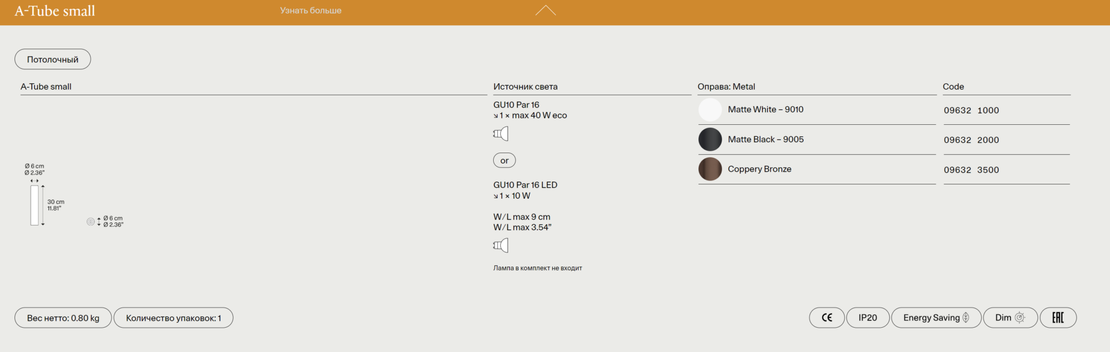Open the Узнать больше link
The width and height of the screenshot is (1110, 352).
[310, 10]
